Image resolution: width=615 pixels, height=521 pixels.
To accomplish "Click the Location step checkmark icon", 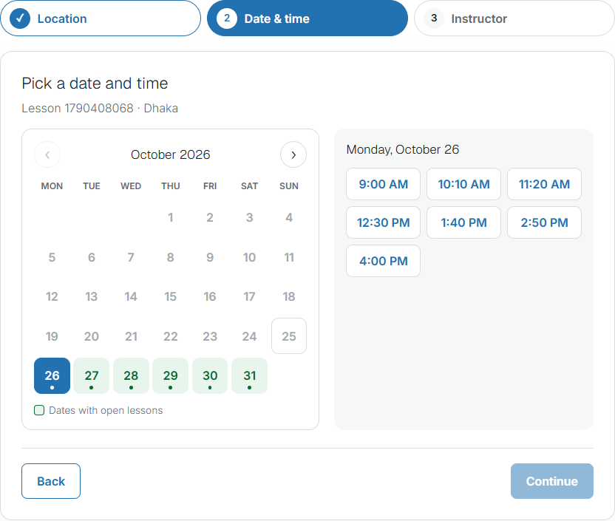I will point(20,18).
